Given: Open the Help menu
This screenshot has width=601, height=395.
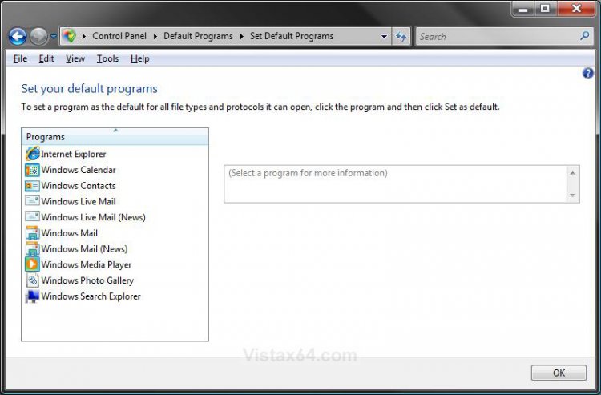Looking at the screenshot, I should (x=140, y=58).
